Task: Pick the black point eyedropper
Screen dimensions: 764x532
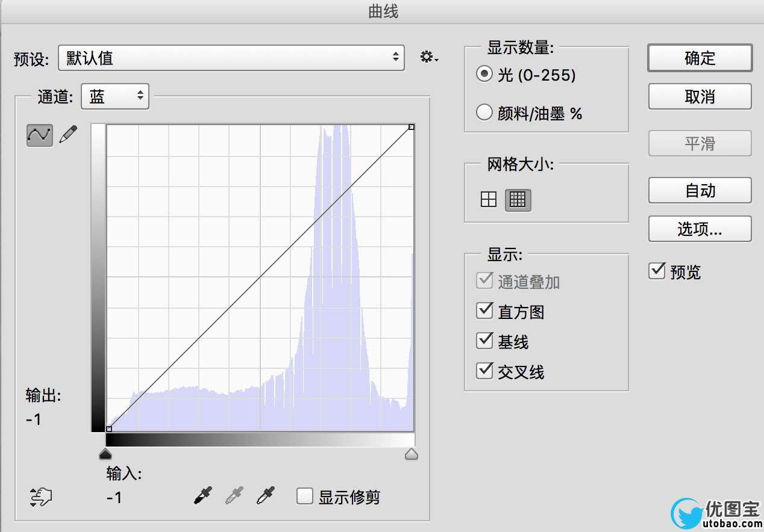Action: (202, 496)
